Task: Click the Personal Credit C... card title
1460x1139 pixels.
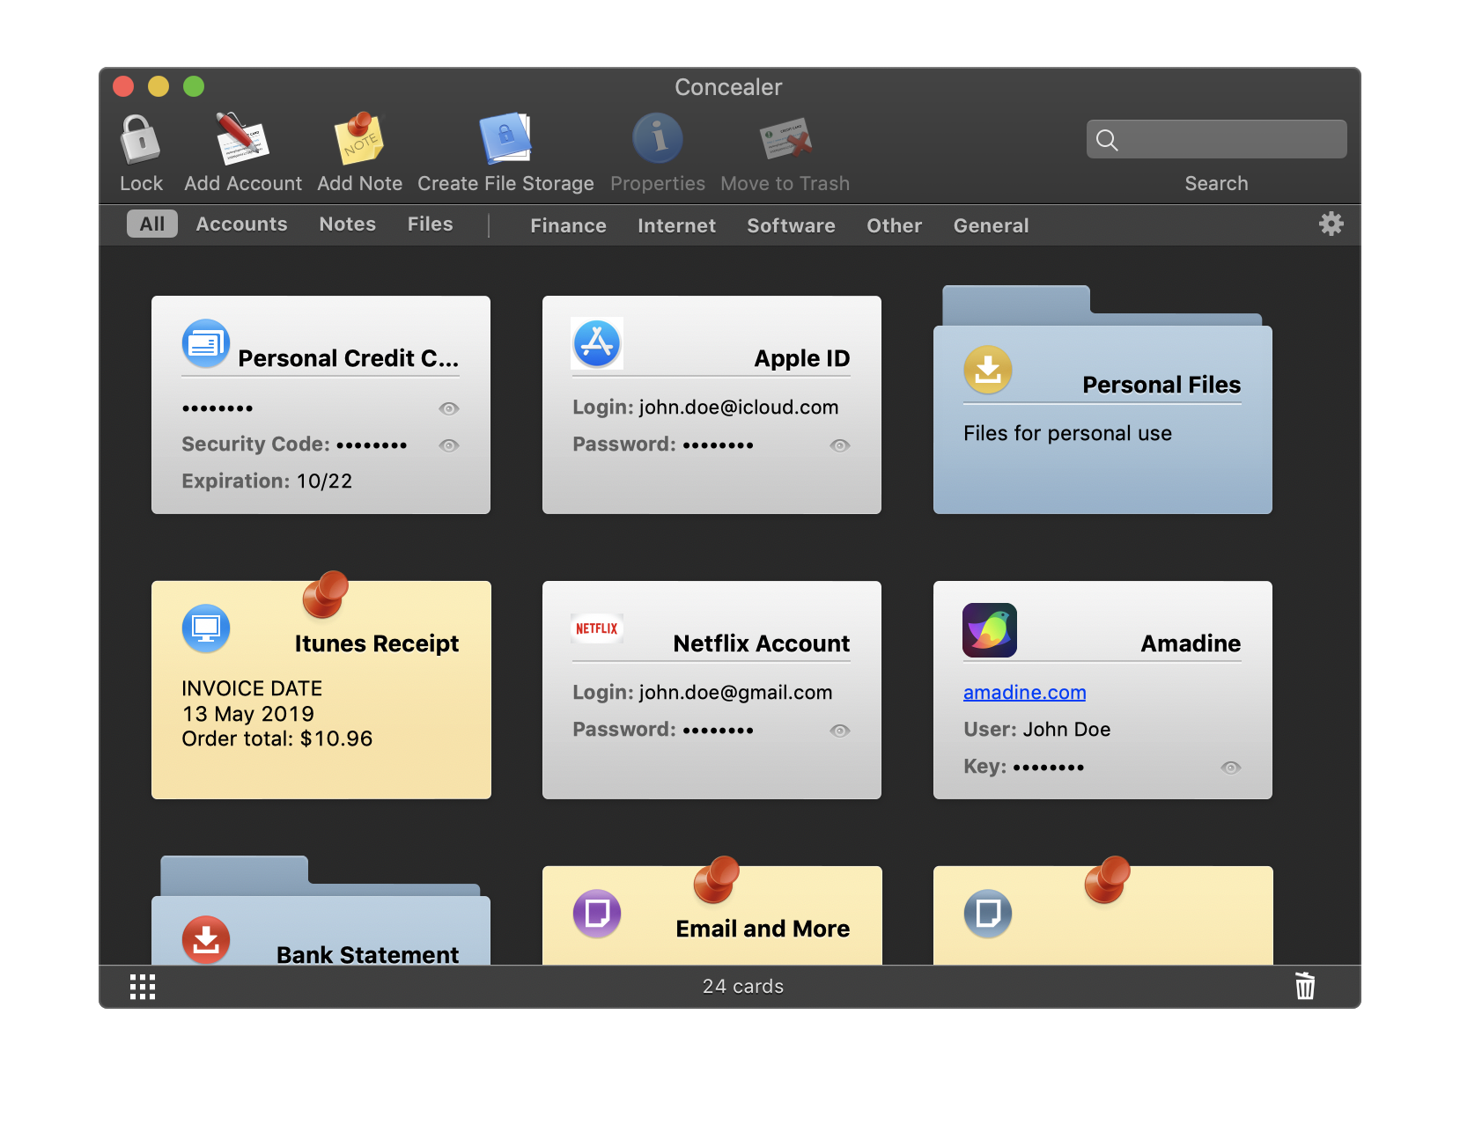Action: 348,358
